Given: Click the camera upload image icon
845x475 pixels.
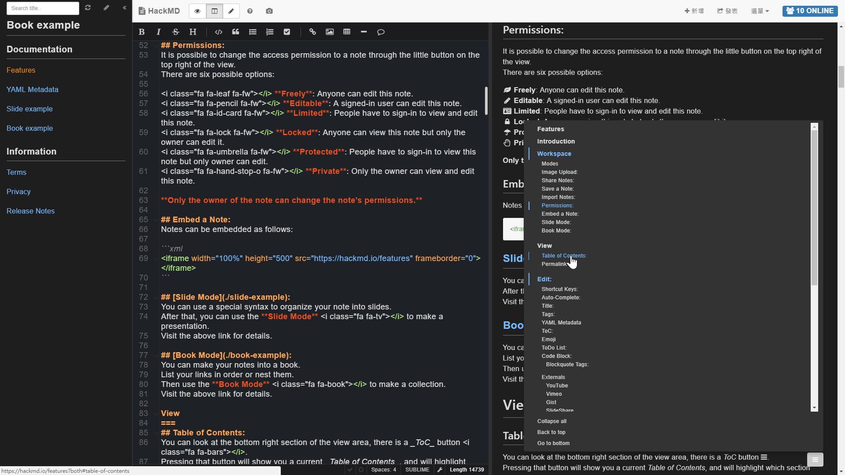Looking at the screenshot, I should [x=269, y=11].
